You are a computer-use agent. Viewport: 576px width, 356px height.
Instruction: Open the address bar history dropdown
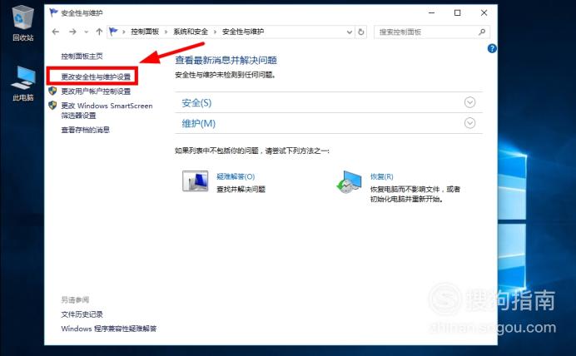click(x=350, y=32)
